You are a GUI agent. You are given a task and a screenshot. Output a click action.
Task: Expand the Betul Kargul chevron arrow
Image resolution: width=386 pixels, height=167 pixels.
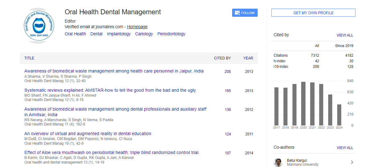click(x=352, y=162)
